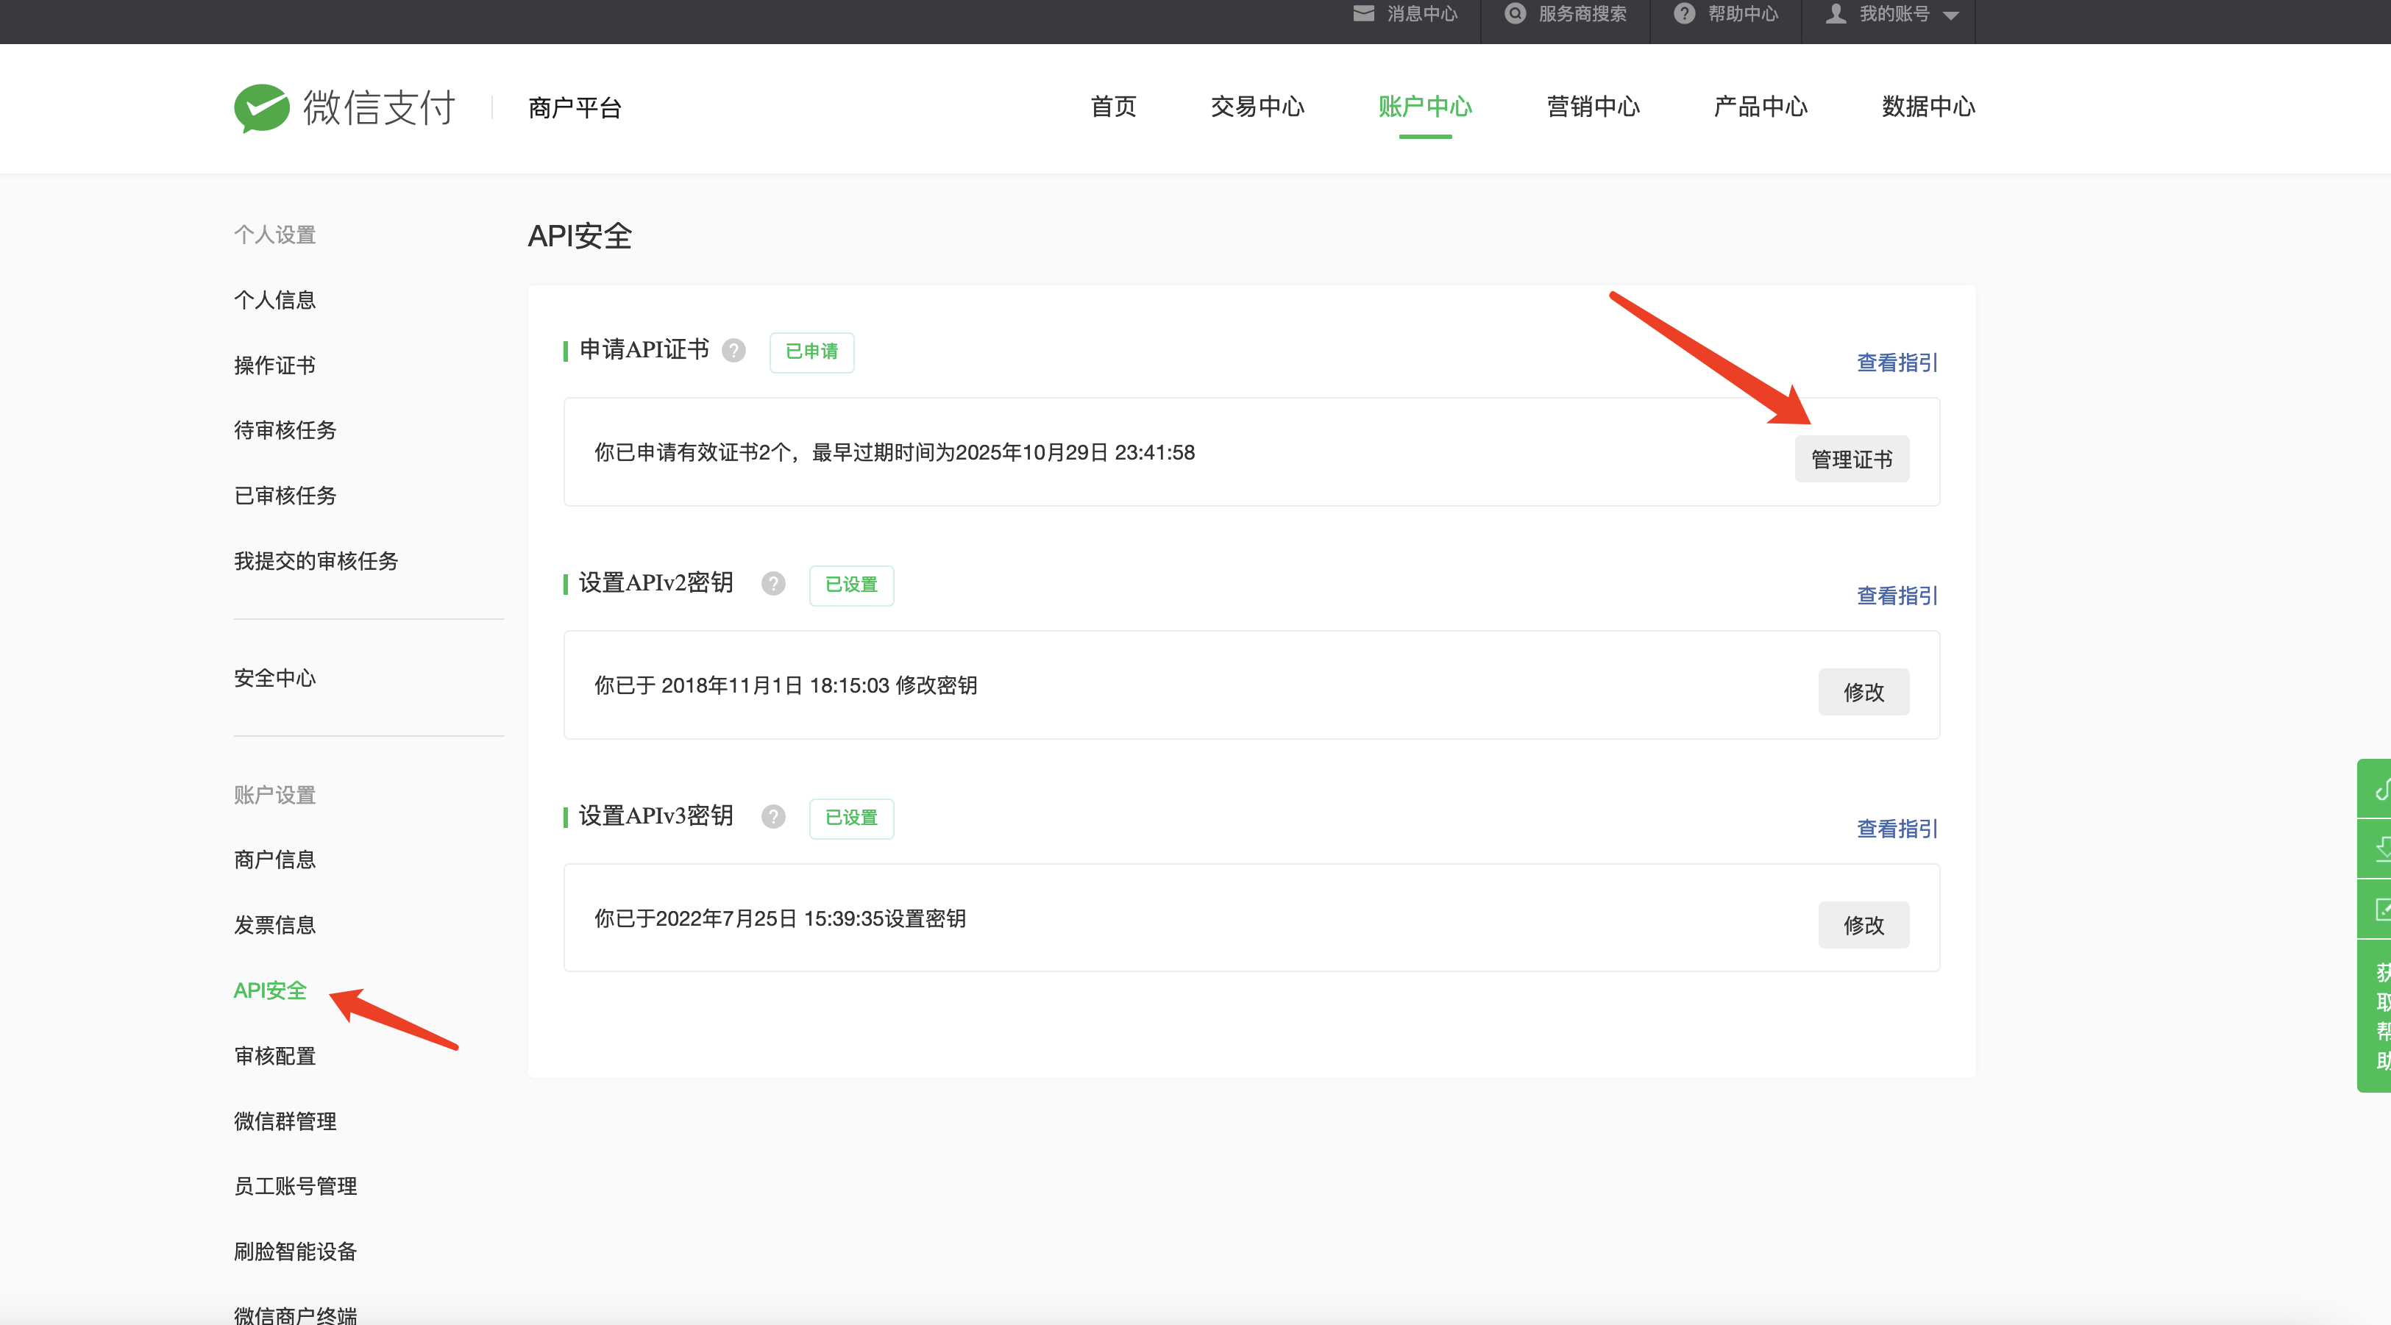Viewport: 2391px width, 1325px height.
Task: Go to 数据中心 tab
Action: click(1928, 107)
